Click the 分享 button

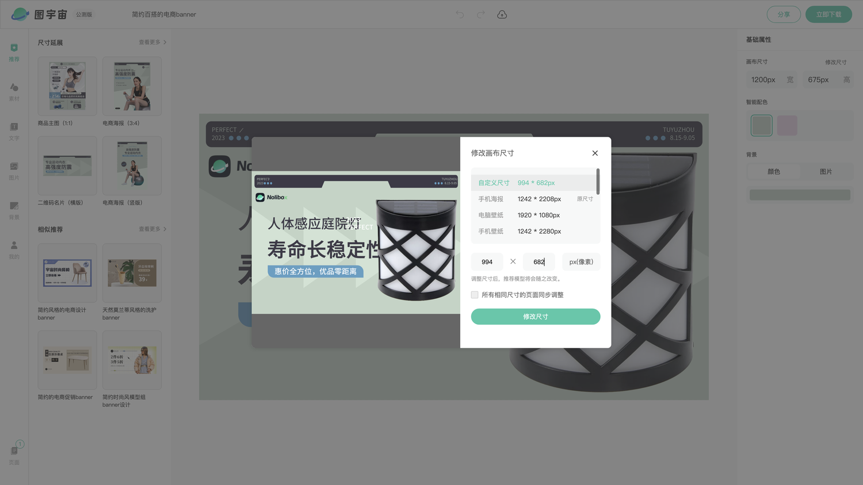[x=784, y=14]
